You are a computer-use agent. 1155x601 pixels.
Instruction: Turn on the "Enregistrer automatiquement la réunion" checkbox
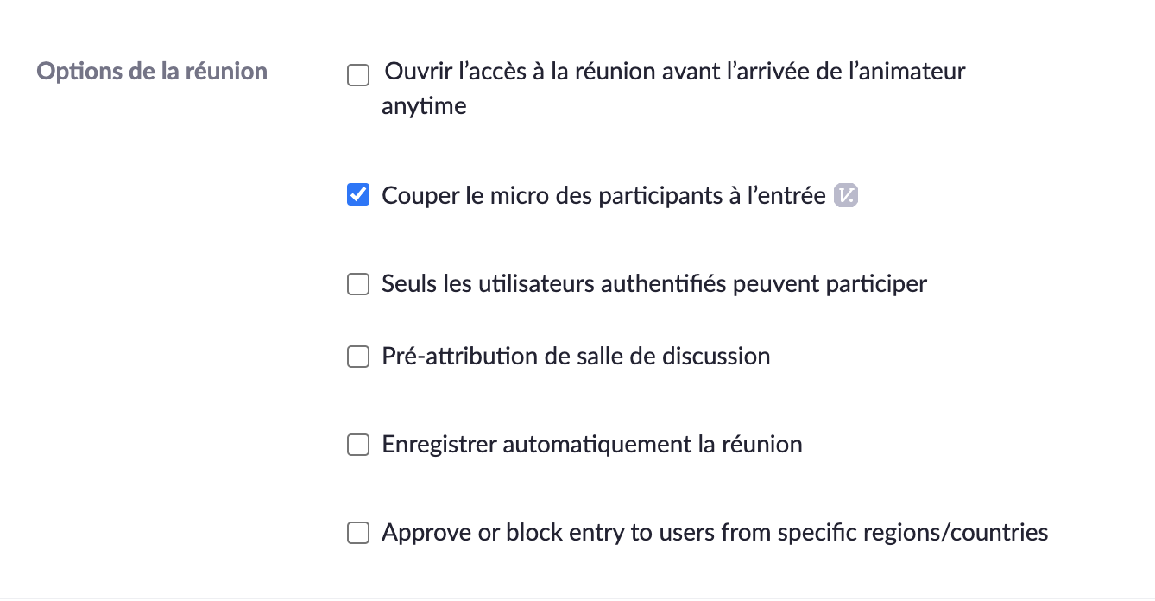coord(357,445)
